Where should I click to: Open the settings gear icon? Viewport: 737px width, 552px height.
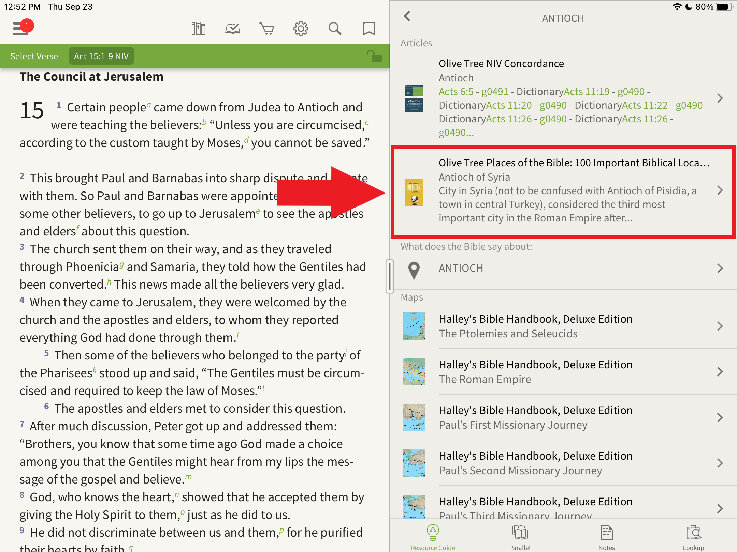301,29
